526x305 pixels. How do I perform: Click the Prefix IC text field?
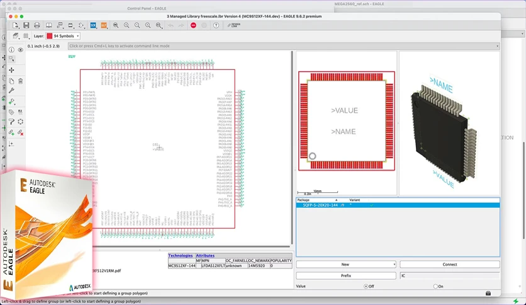coord(449,276)
